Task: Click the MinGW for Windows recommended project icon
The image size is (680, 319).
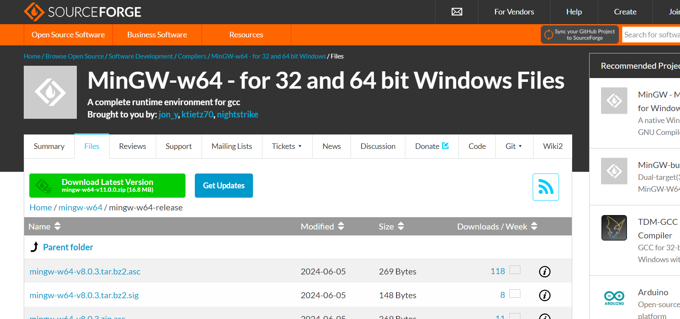Action: [x=614, y=101]
